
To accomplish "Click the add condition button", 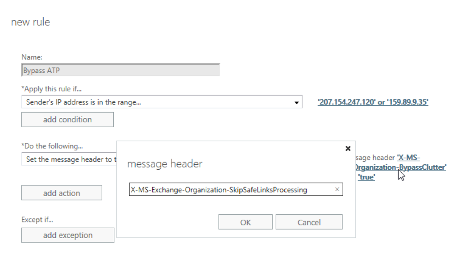I will click(67, 120).
